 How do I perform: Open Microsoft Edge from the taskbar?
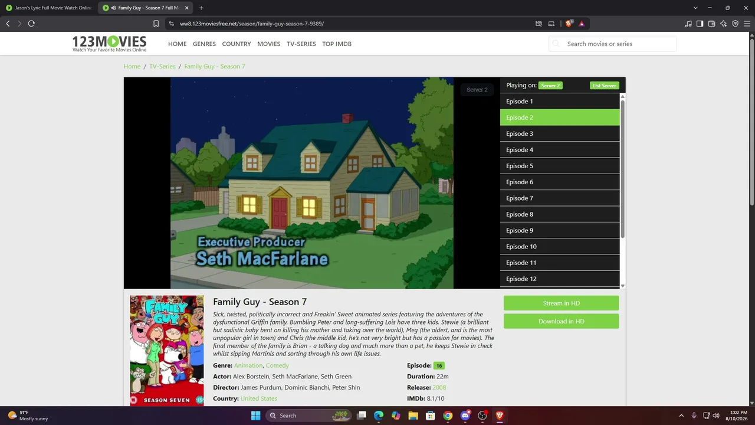(379, 416)
